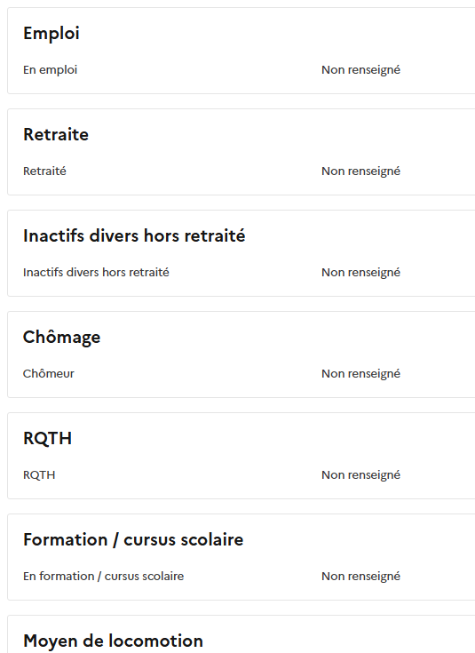Select the 'En emploi' field label

50,70
